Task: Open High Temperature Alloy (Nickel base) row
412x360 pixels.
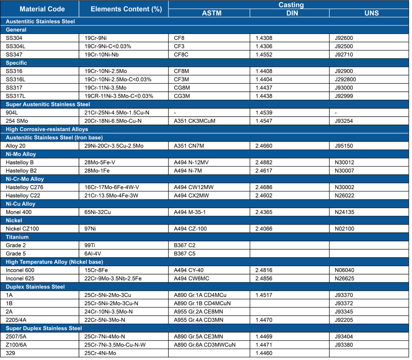Action: pyautogui.click(x=54, y=262)
